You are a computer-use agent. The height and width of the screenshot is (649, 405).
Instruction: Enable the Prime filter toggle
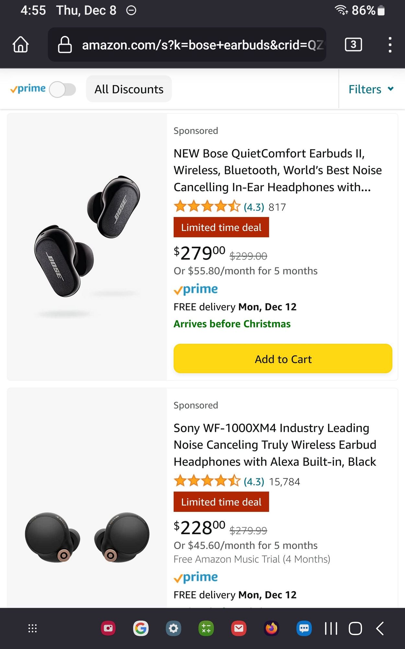pos(63,90)
